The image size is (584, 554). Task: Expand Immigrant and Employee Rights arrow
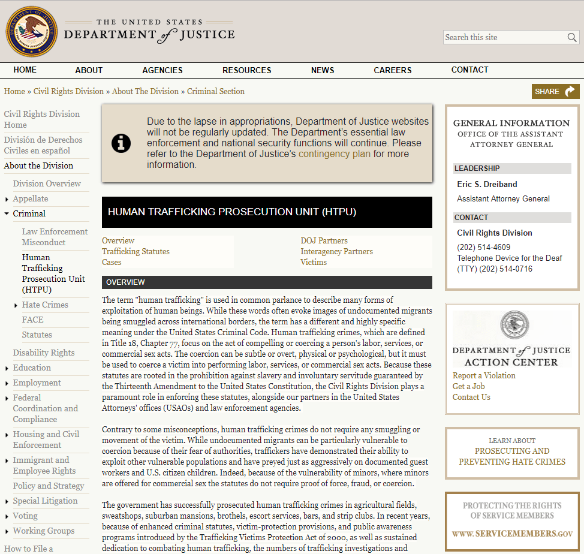click(7, 461)
